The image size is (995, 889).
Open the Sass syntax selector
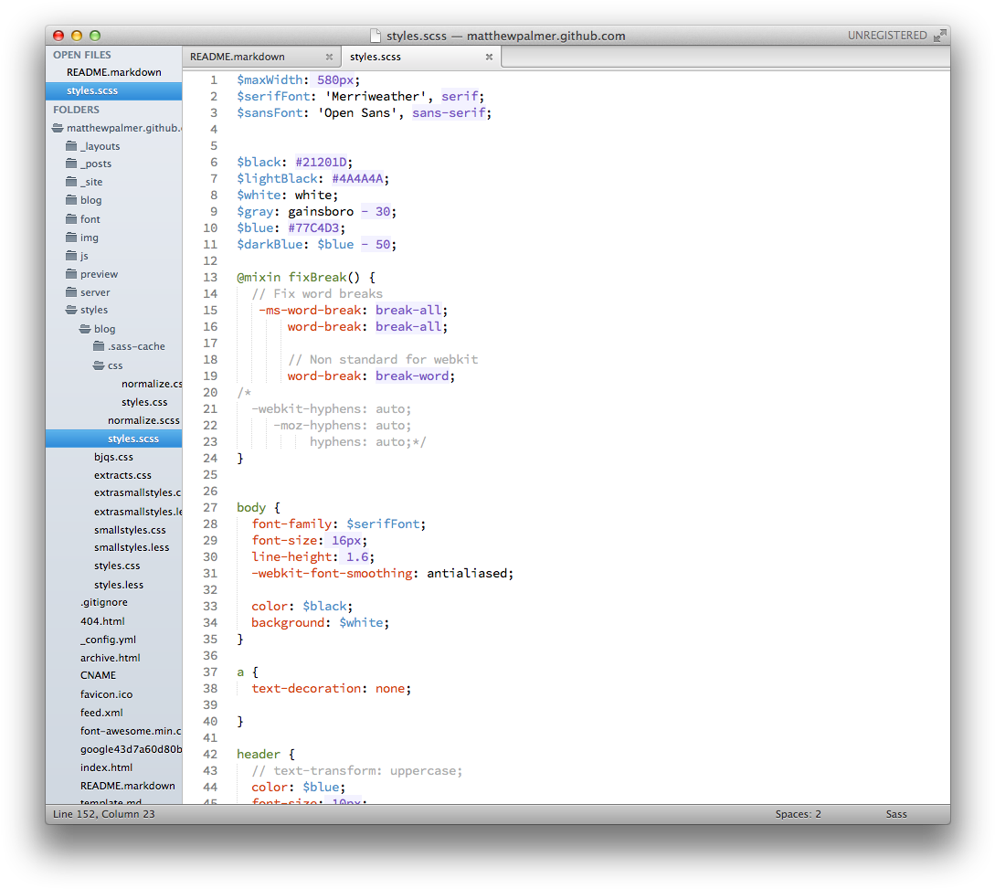point(895,813)
